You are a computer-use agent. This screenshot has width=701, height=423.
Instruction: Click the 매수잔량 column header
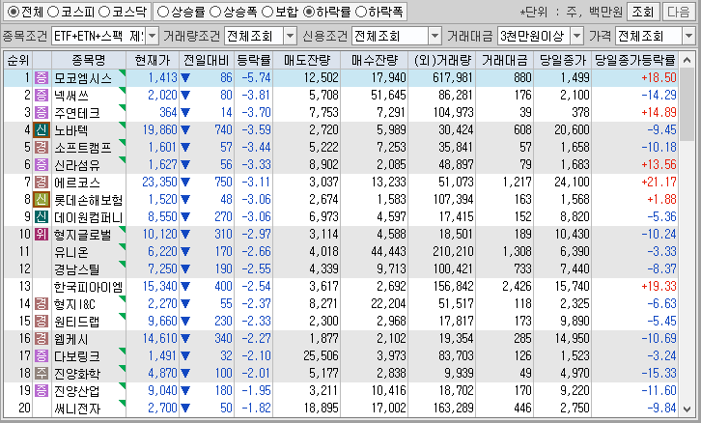375,61
